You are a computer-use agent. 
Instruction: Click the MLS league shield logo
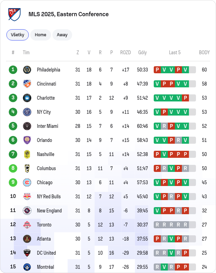(x=14, y=14)
